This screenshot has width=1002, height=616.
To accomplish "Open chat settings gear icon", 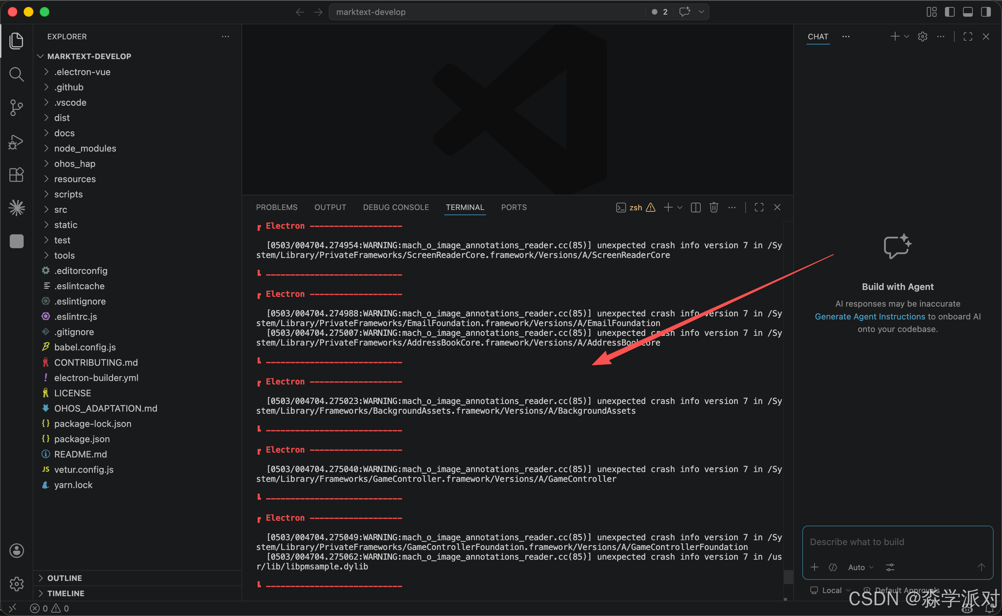I will pyautogui.click(x=923, y=37).
